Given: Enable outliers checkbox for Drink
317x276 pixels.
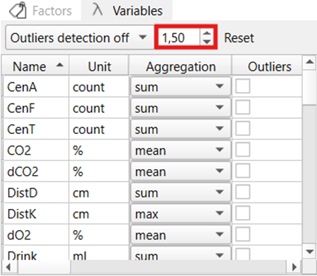Looking at the screenshot, I should 243,254.
